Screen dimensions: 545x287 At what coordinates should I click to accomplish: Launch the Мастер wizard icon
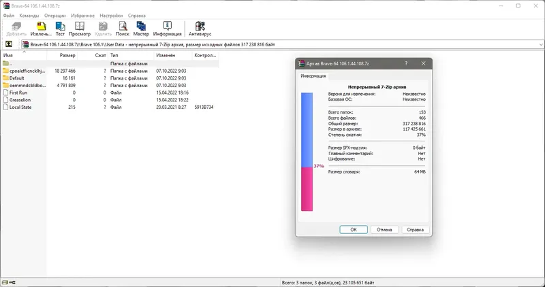(141, 27)
